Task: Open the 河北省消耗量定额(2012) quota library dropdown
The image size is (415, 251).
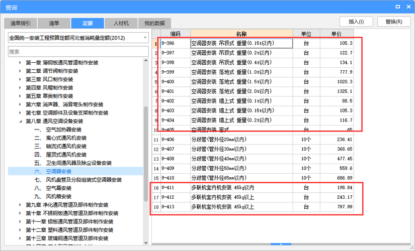Action: click(145, 38)
